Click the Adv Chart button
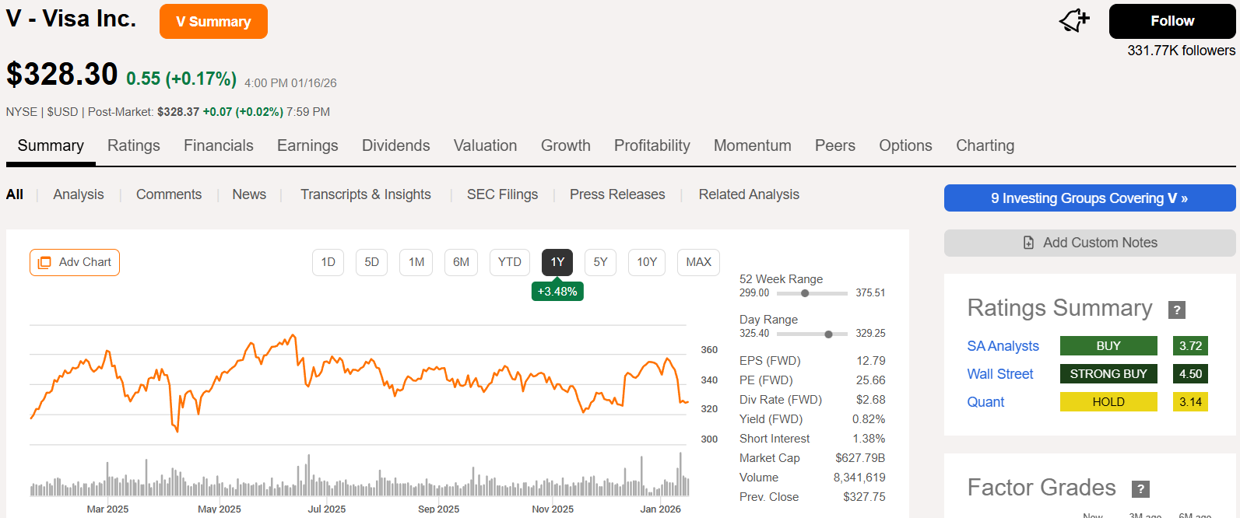1240x518 pixels. (x=75, y=262)
